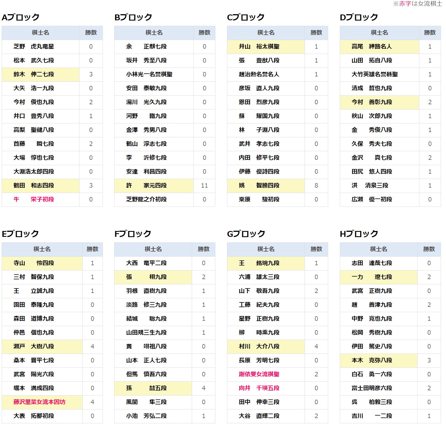446x430 pixels.
Task: Click the Gブロック heading
Action: pos(246,234)
